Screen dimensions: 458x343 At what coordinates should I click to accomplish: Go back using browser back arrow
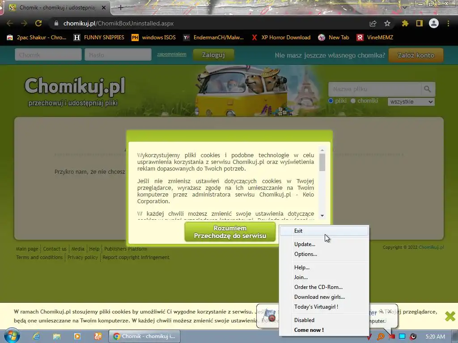coord(10,23)
